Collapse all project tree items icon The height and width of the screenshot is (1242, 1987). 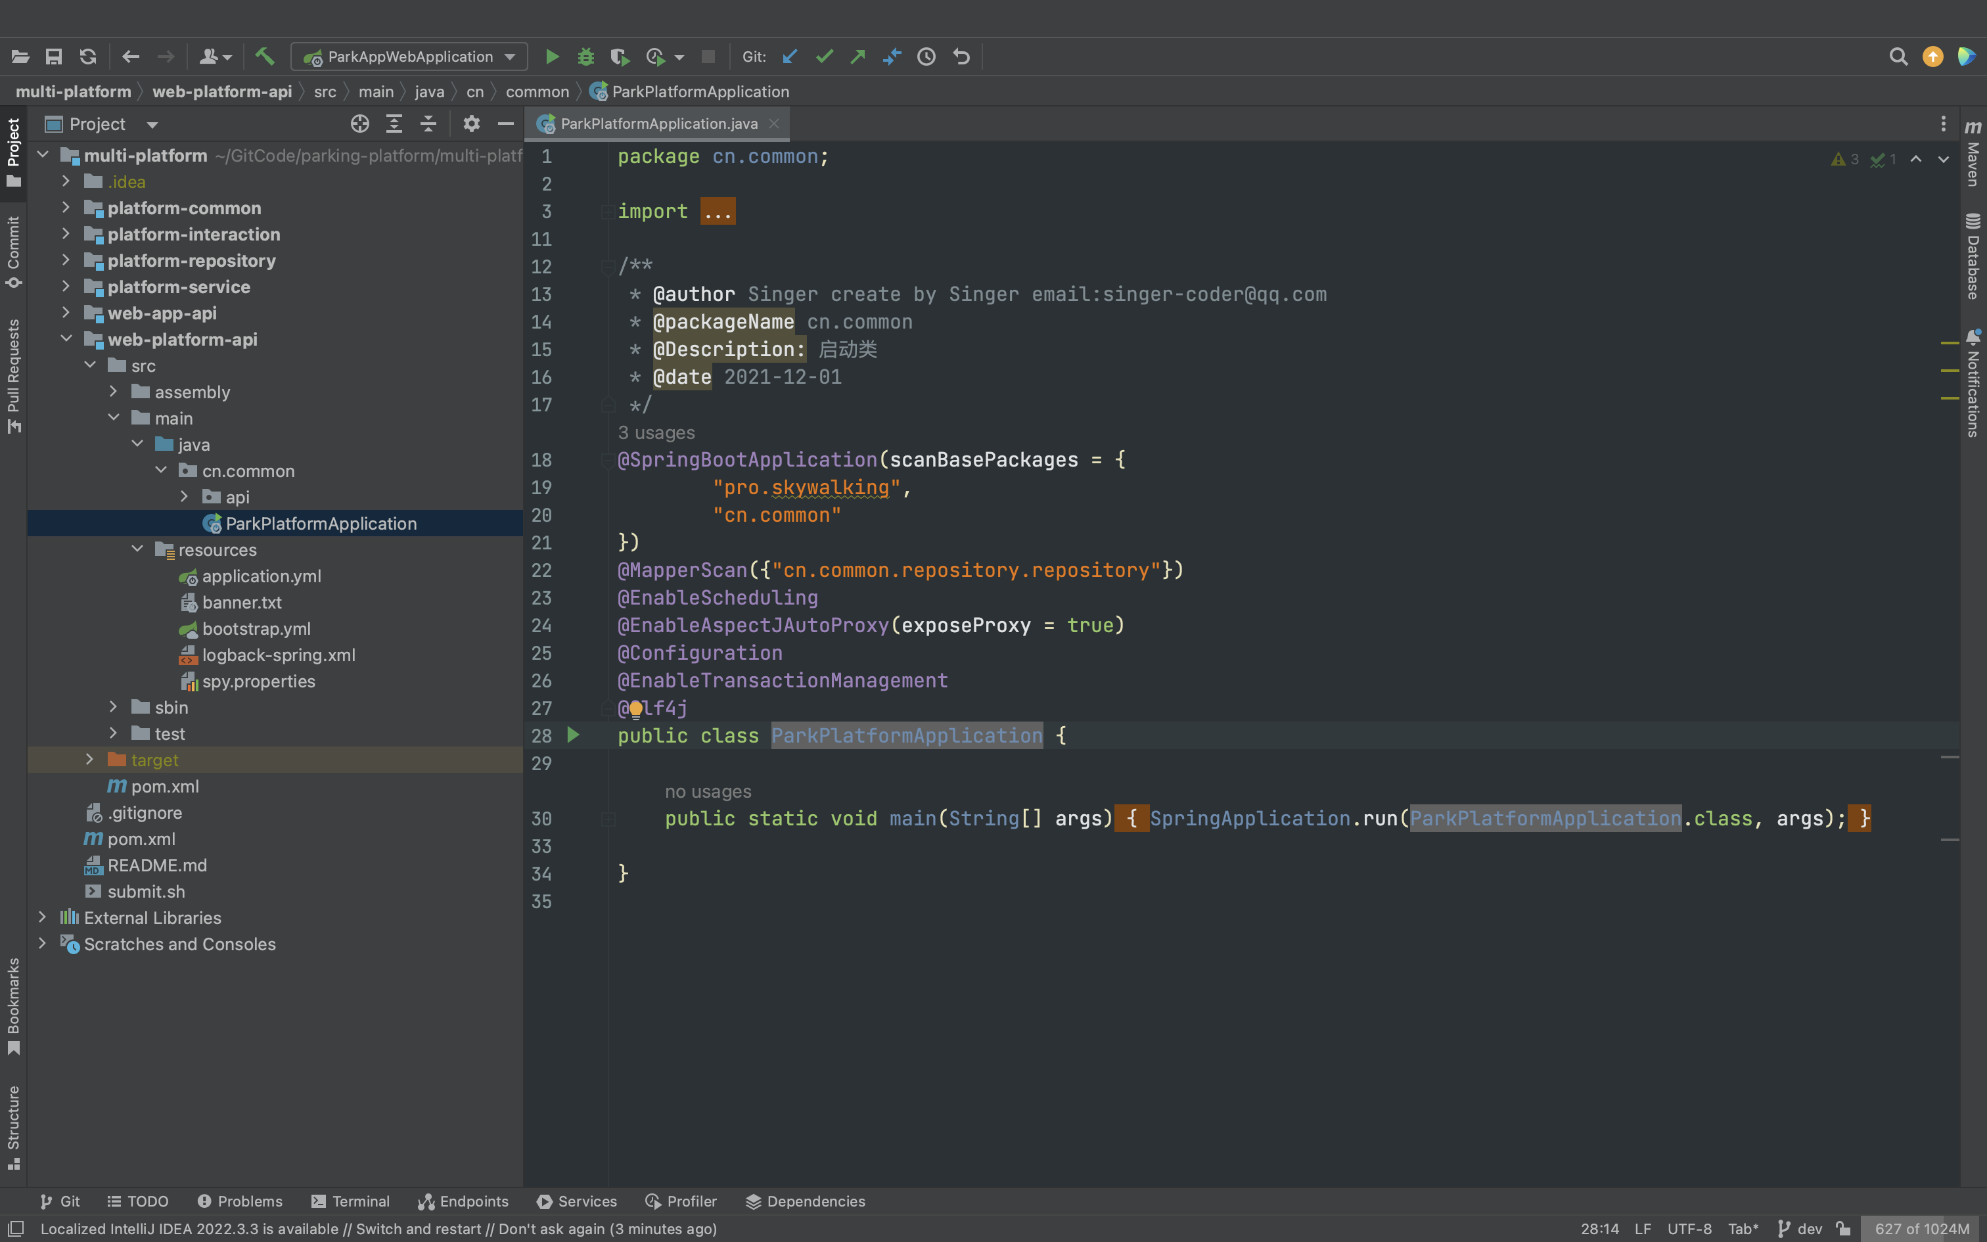(428, 124)
